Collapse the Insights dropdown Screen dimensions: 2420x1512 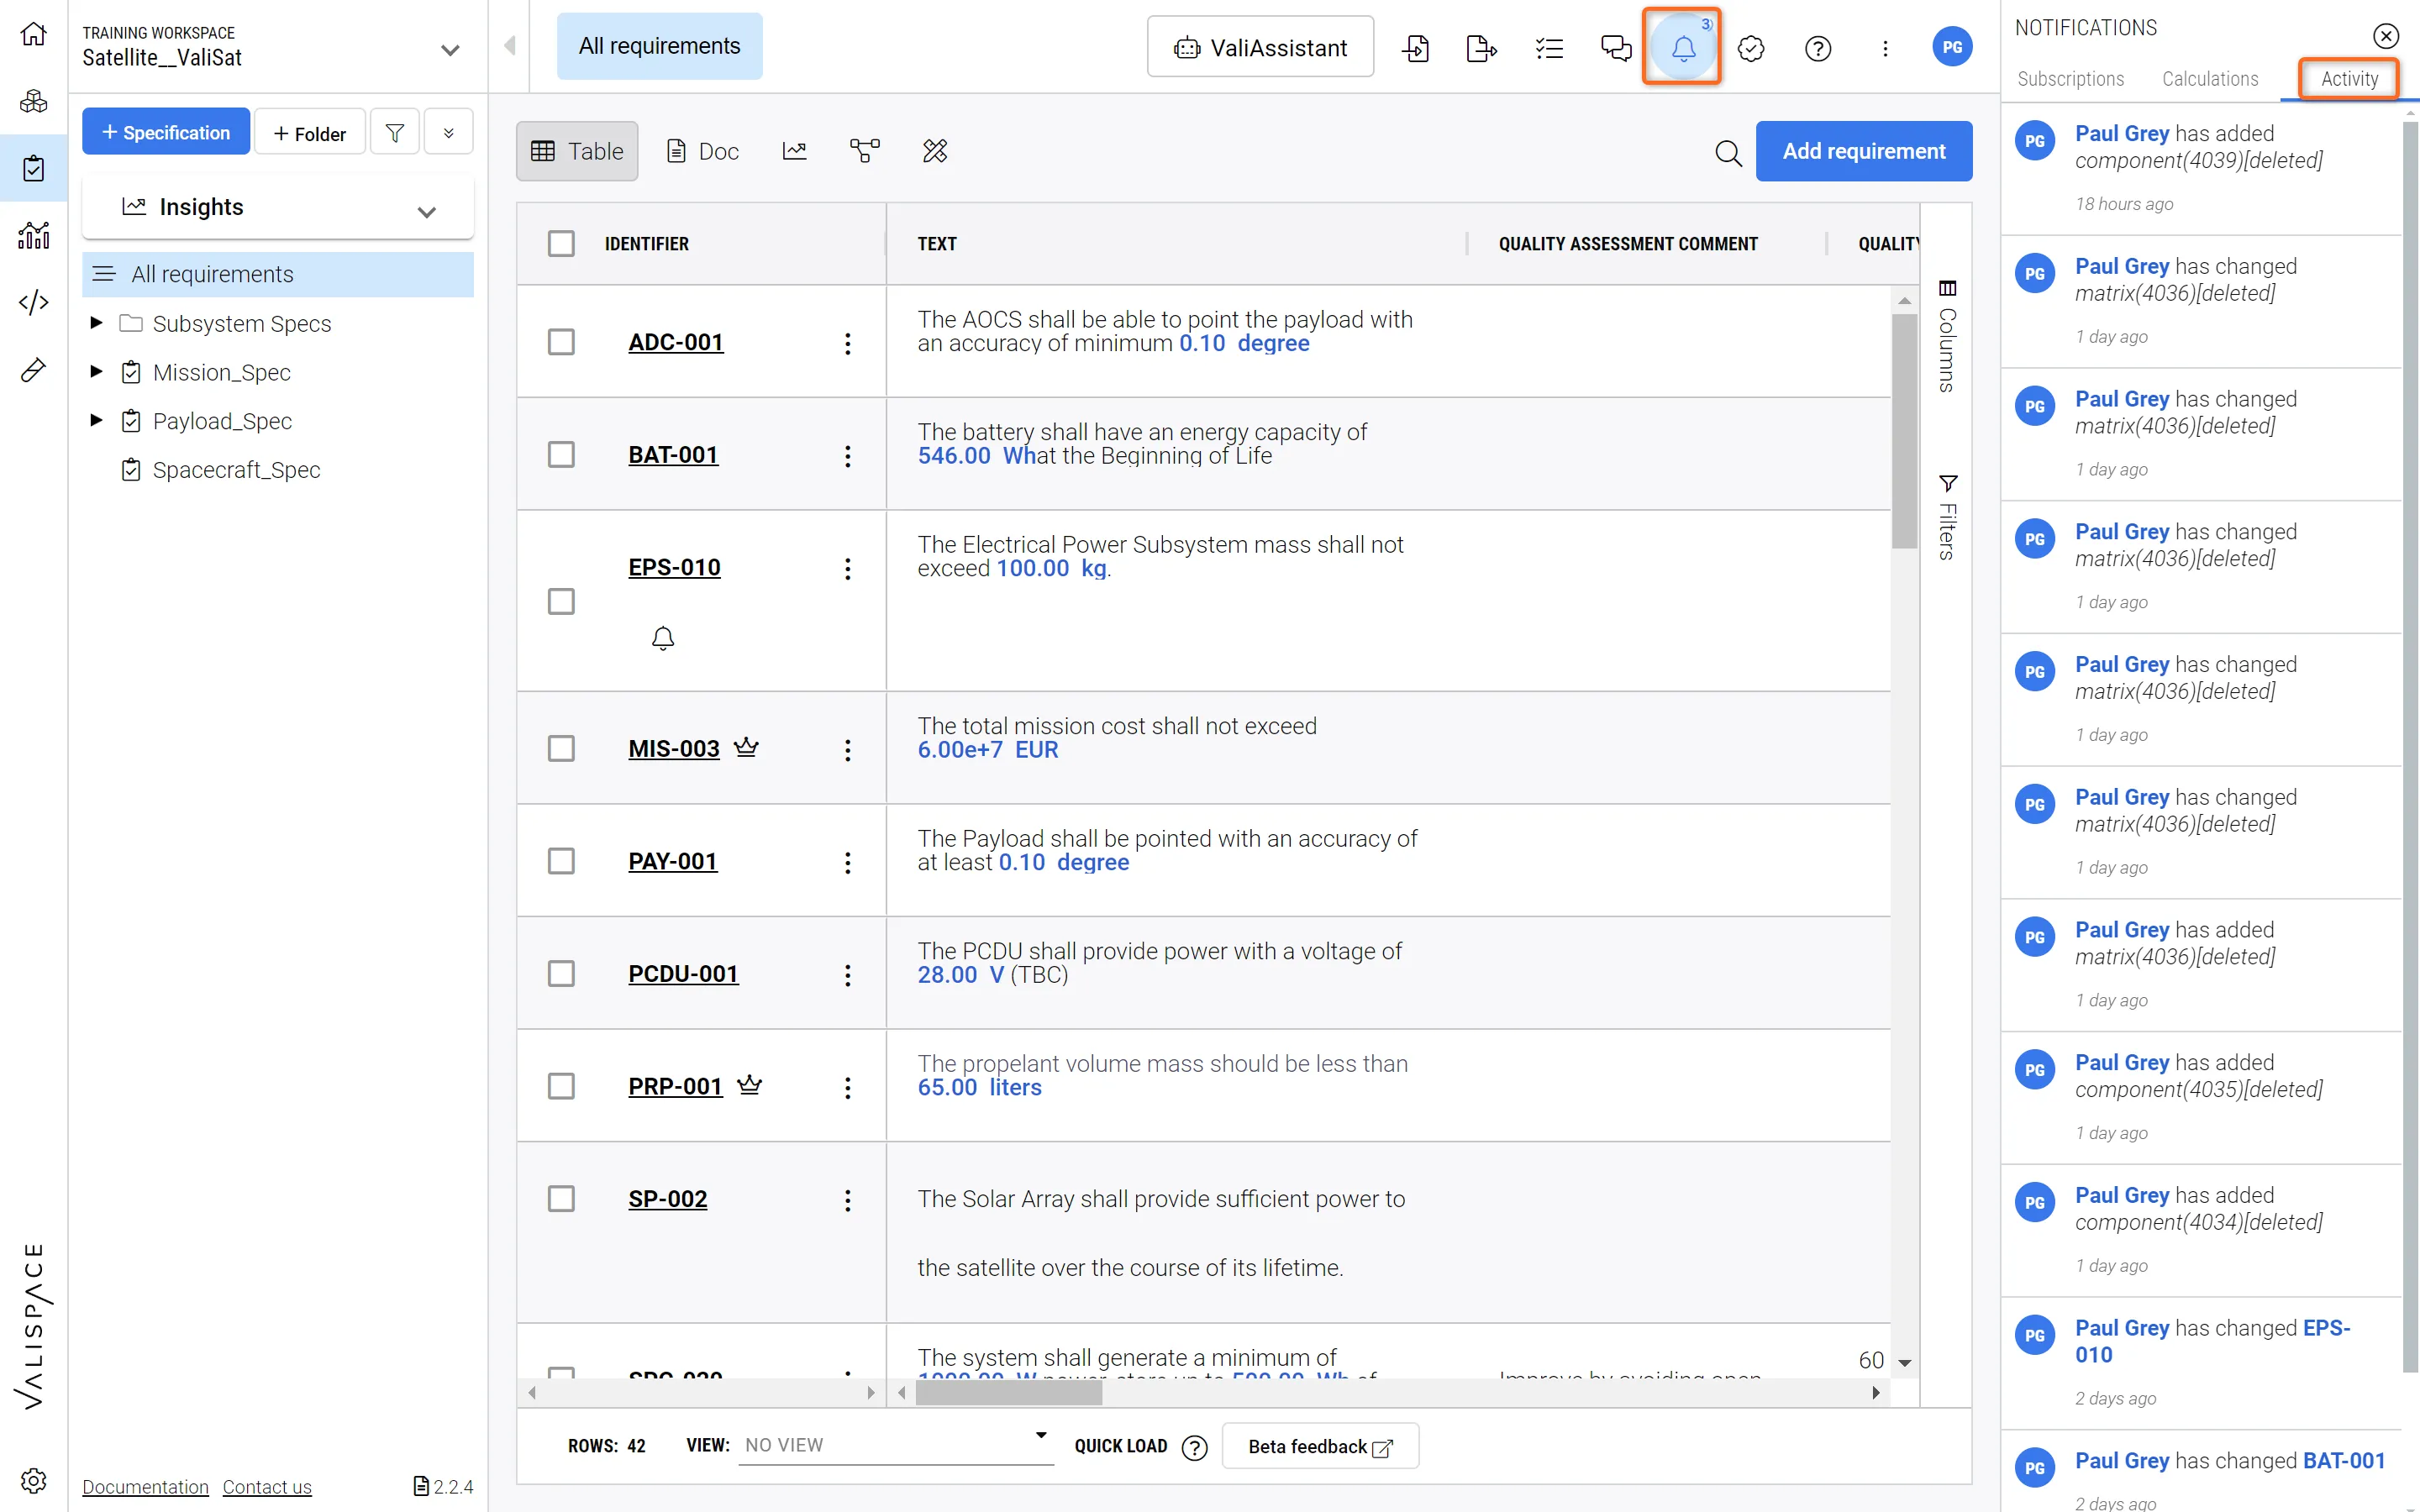point(427,210)
